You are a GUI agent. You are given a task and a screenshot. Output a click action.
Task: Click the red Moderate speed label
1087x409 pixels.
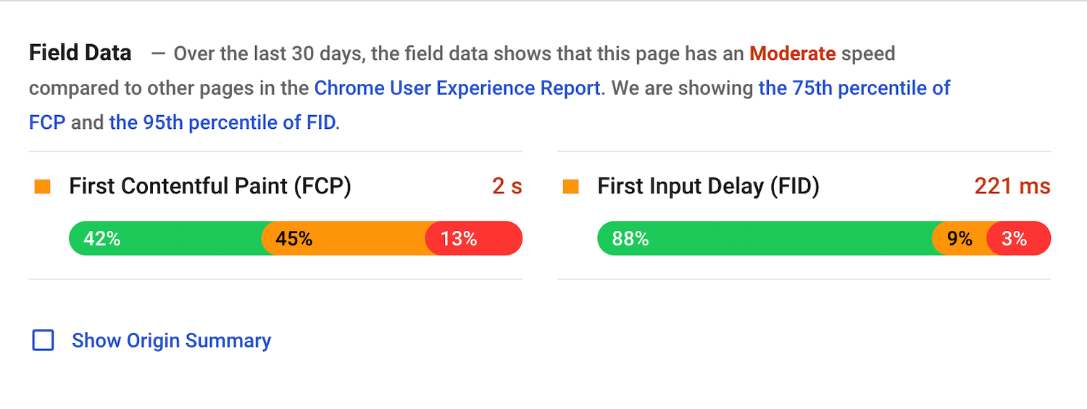click(792, 54)
